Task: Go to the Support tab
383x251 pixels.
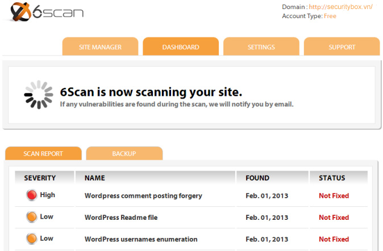Action: [342, 46]
